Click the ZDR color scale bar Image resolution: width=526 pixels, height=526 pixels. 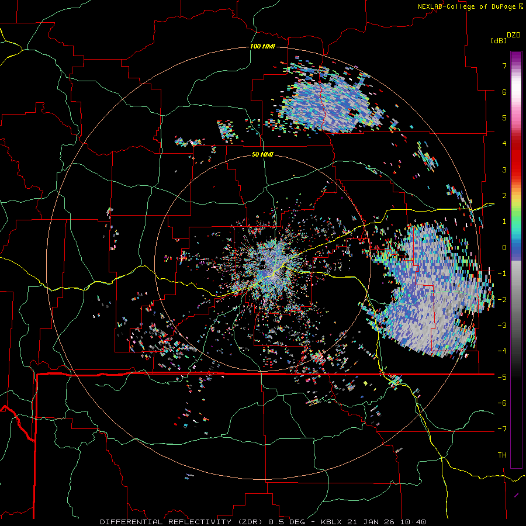click(x=516, y=259)
